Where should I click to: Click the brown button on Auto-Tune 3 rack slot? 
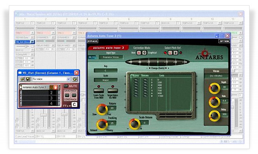click(52, 87)
